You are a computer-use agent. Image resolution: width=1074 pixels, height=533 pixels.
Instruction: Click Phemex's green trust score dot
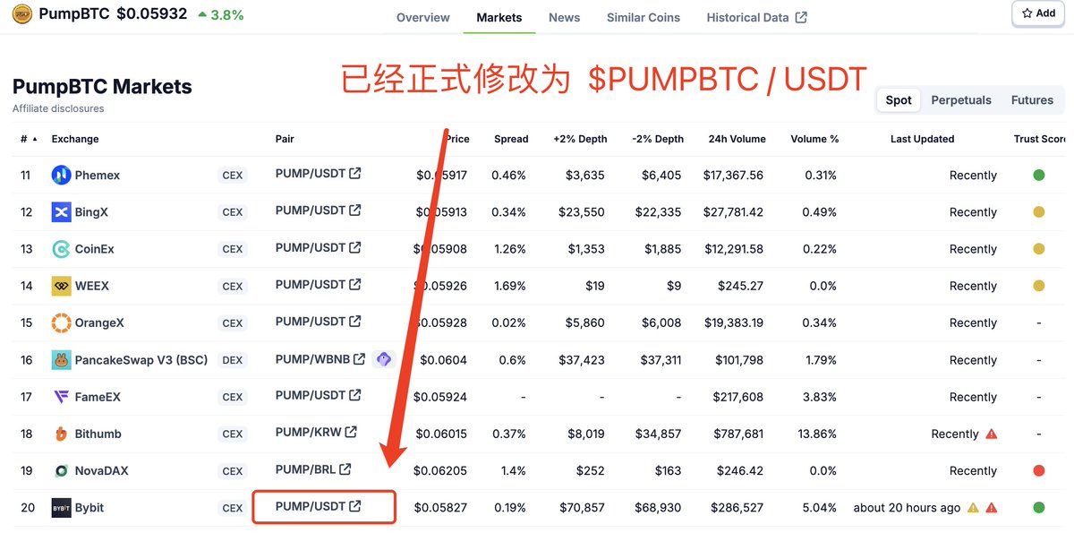coord(1039,175)
